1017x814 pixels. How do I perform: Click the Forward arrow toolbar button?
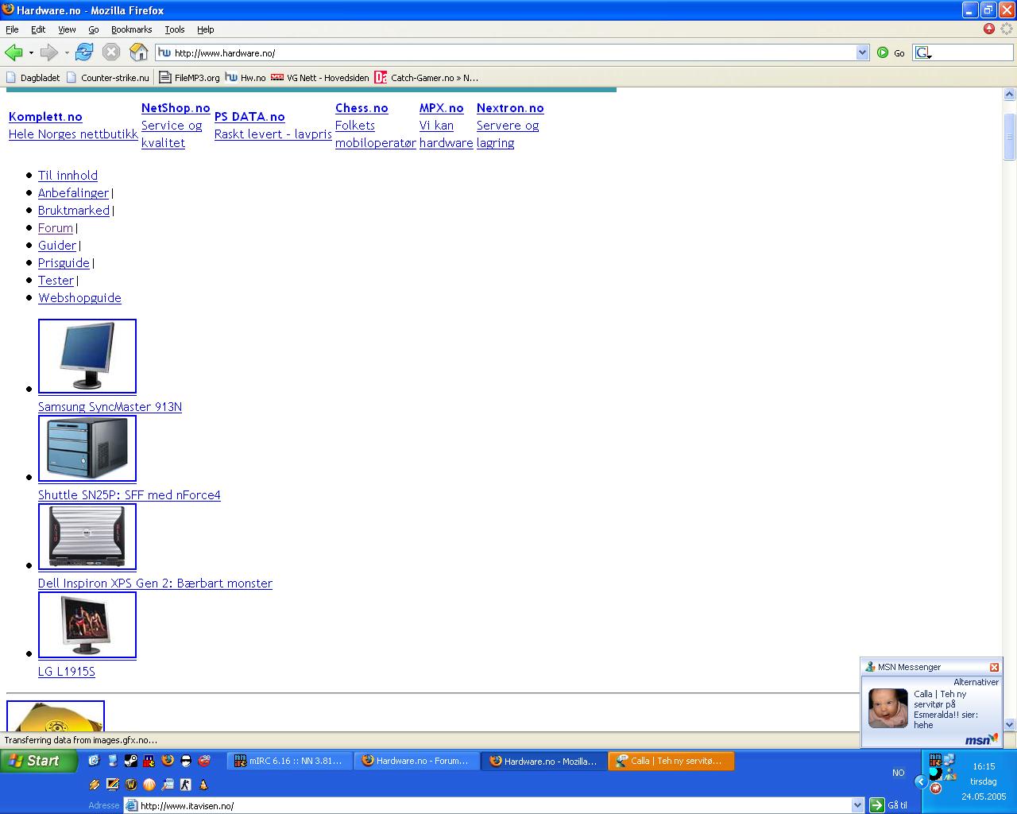tap(48, 52)
